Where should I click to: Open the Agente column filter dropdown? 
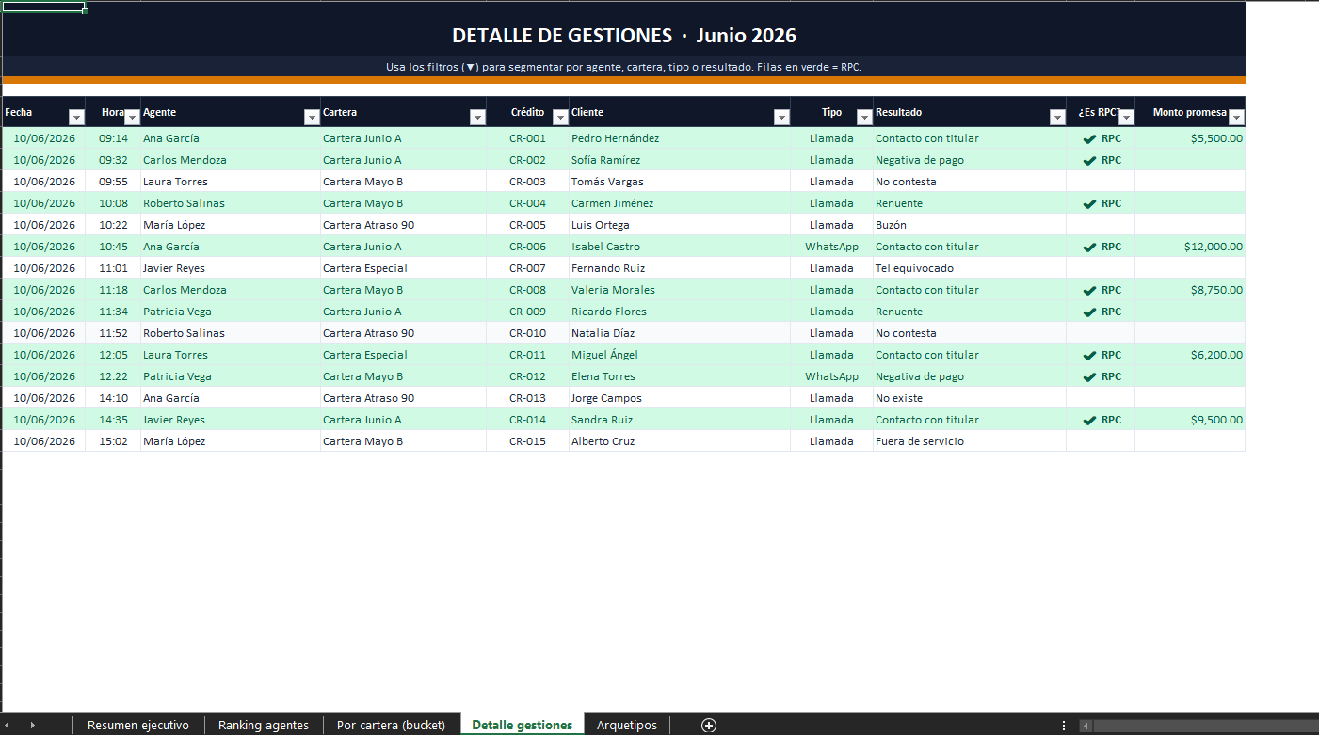[312, 118]
